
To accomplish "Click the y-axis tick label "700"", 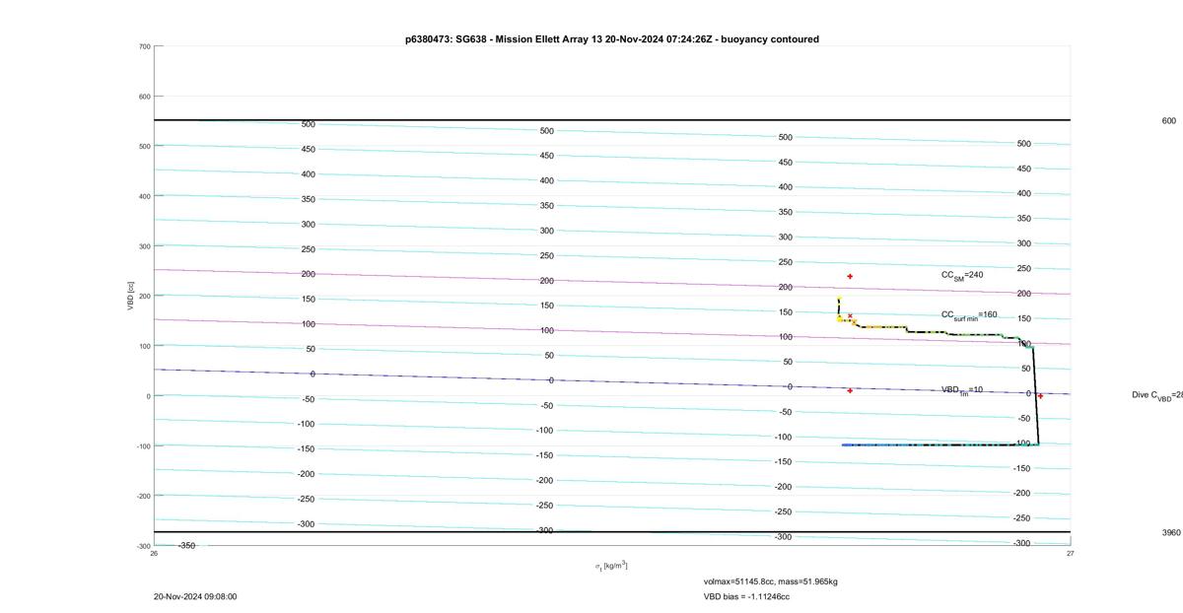I will [145, 46].
